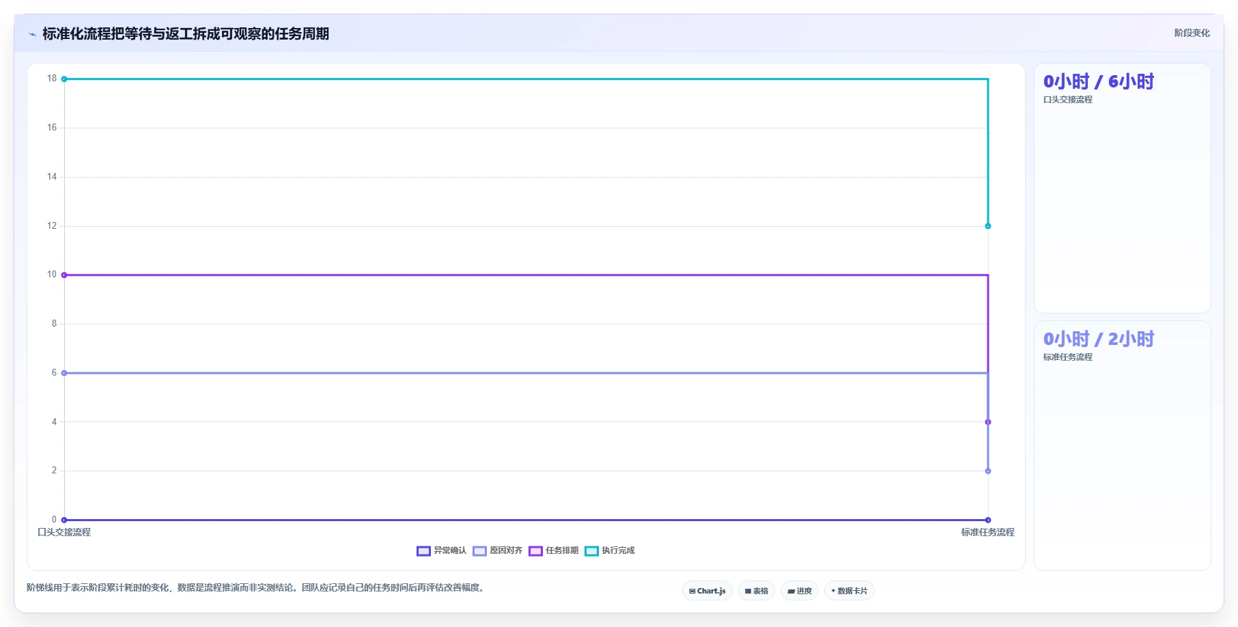
Task: Click the y-axis tick label 16
Action: pos(52,128)
